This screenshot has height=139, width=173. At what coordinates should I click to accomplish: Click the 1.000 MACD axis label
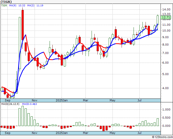point(166,110)
